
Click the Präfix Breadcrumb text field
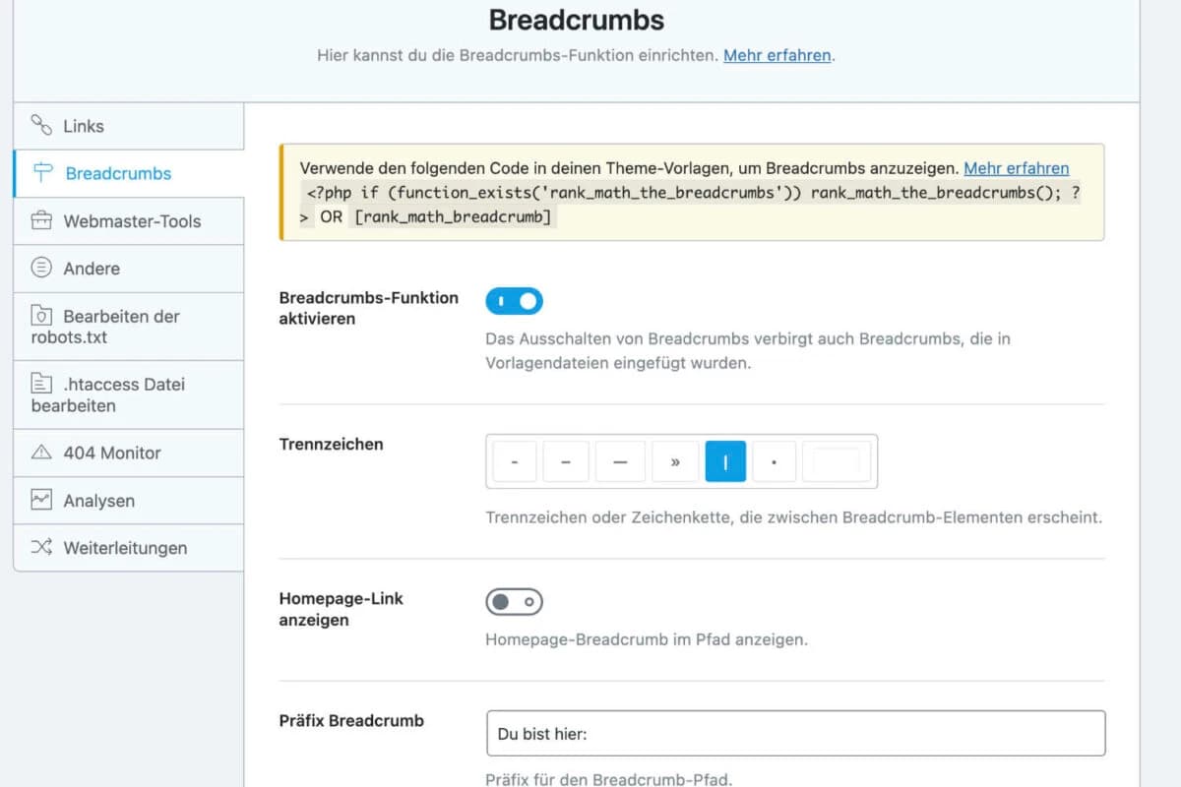coord(795,734)
